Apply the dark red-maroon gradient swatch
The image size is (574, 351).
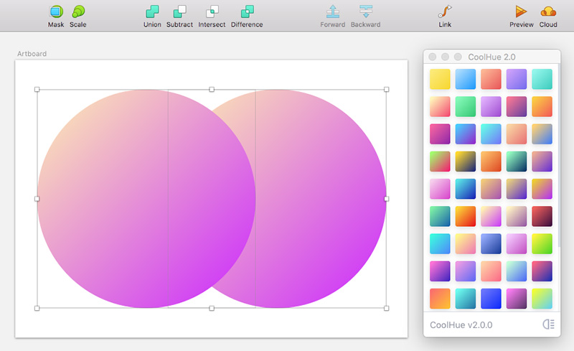[x=542, y=216]
